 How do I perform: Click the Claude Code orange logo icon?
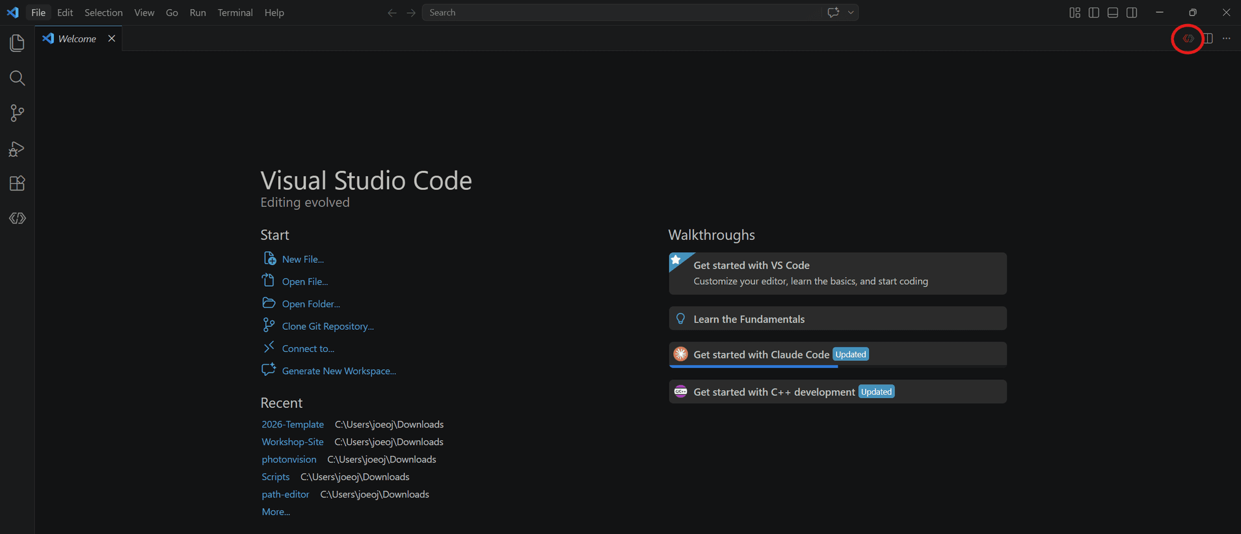[x=680, y=354]
